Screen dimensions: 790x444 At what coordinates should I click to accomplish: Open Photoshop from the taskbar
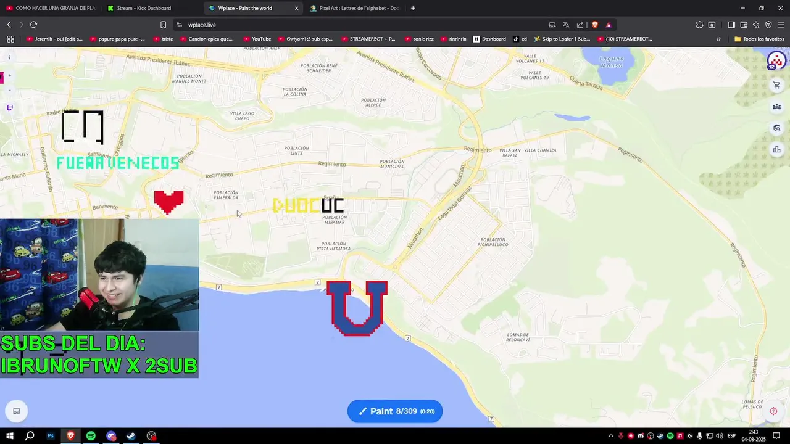(x=51, y=436)
